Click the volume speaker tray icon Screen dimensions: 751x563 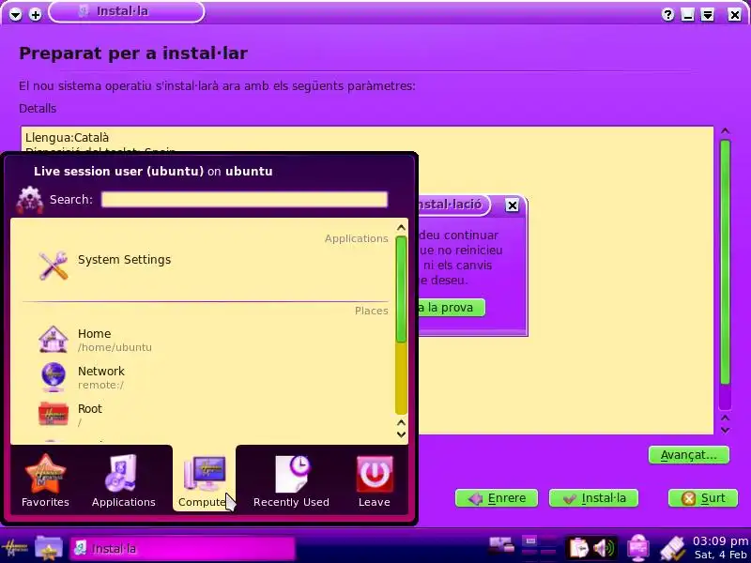(x=604, y=548)
